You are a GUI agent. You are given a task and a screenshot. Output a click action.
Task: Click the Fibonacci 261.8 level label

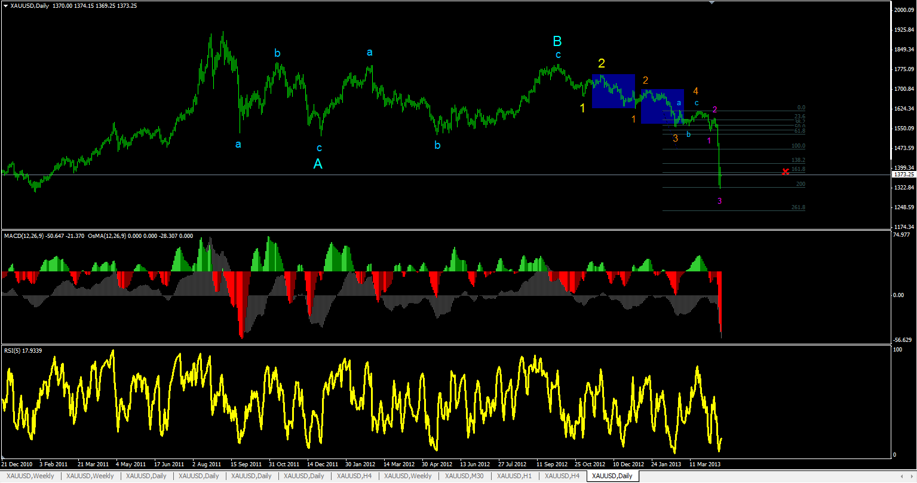pyautogui.click(x=798, y=207)
